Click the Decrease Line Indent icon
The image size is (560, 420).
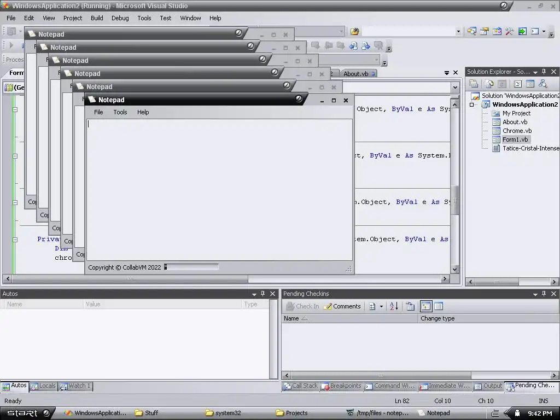pos(353,46)
